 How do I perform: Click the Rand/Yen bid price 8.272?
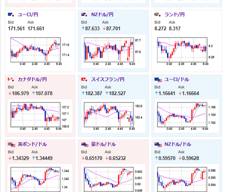tap(160, 29)
